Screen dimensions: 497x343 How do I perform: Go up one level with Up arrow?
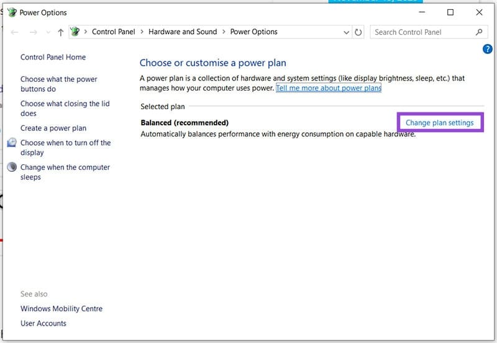[x=60, y=32]
